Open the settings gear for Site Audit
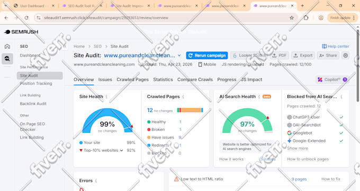The height and width of the screenshot is (191, 360). point(346,56)
